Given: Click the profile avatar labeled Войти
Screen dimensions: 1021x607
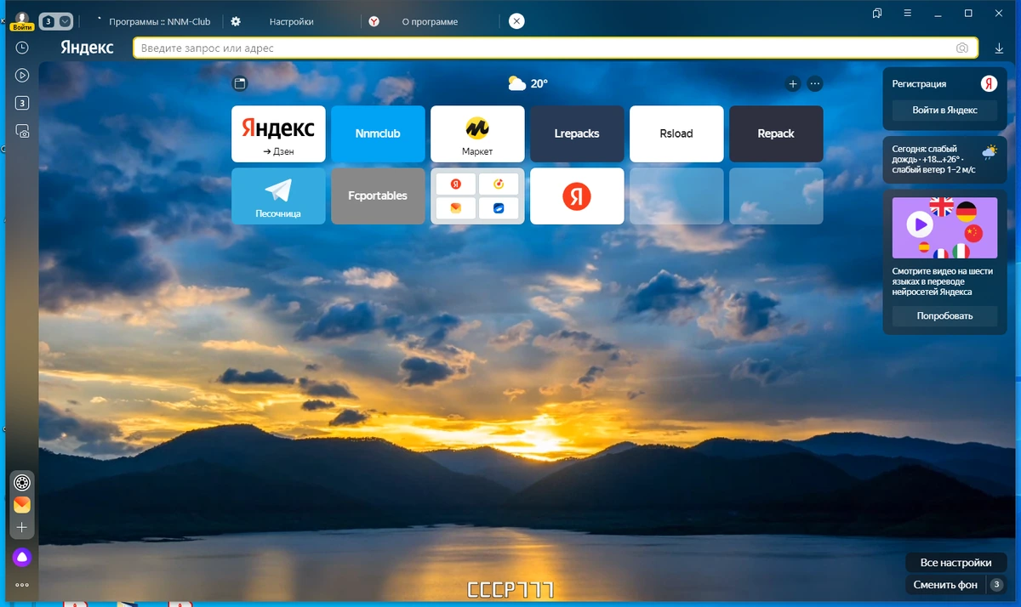Looking at the screenshot, I should click(21, 21).
